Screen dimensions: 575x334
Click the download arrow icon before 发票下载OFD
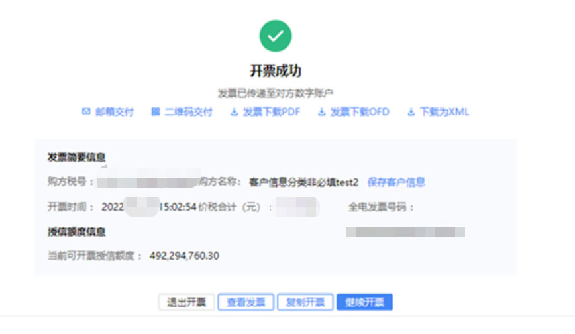coord(321,112)
